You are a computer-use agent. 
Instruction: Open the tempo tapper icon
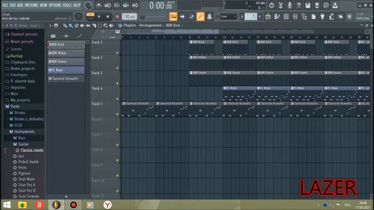click(x=331, y=16)
